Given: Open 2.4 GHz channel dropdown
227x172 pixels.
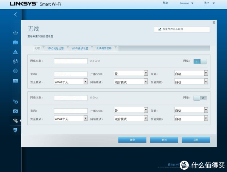Looking at the screenshot, I should click(x=191, y=73).
